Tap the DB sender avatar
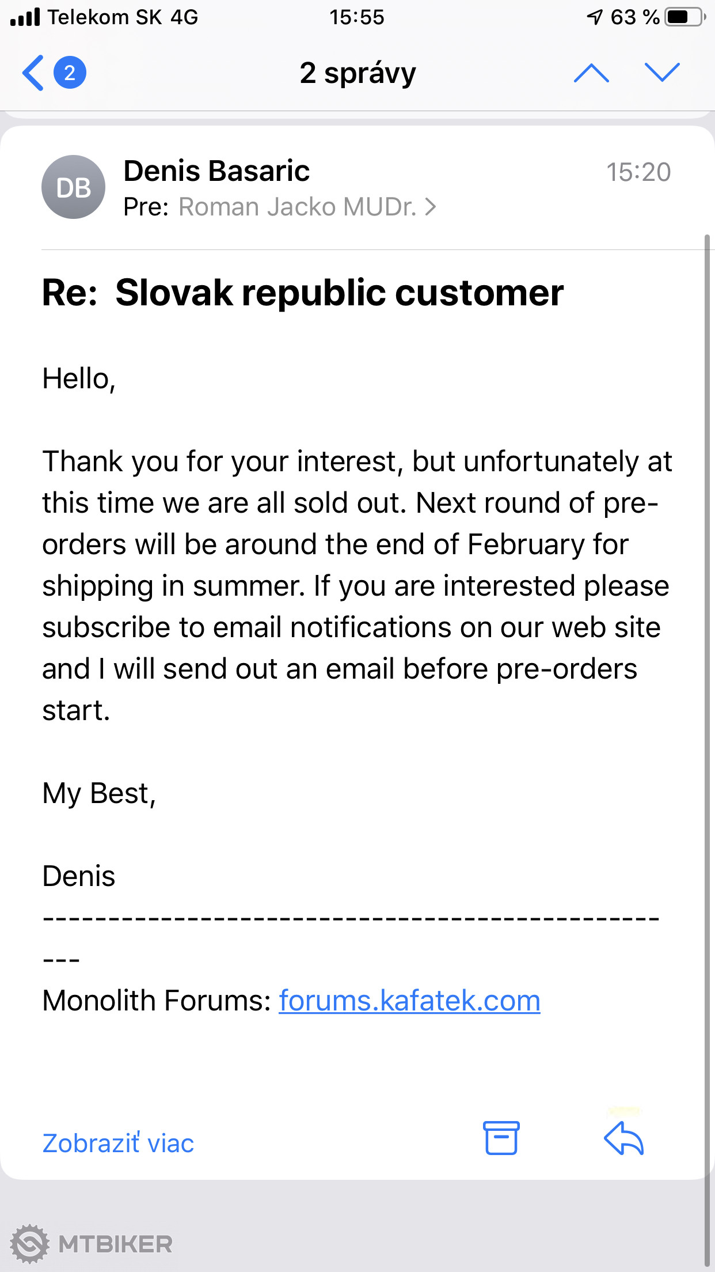Image resolution: width=715 pixels, height=1272 pixels. click(73, 187)
